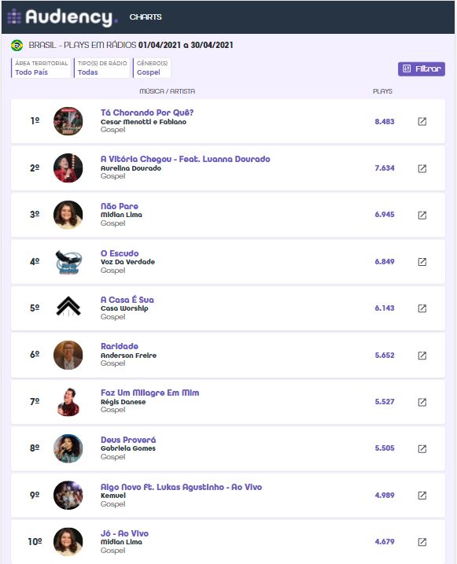Click Kemuel artist thumbnail image
This screenshot has height=564, width=457.
68,495
